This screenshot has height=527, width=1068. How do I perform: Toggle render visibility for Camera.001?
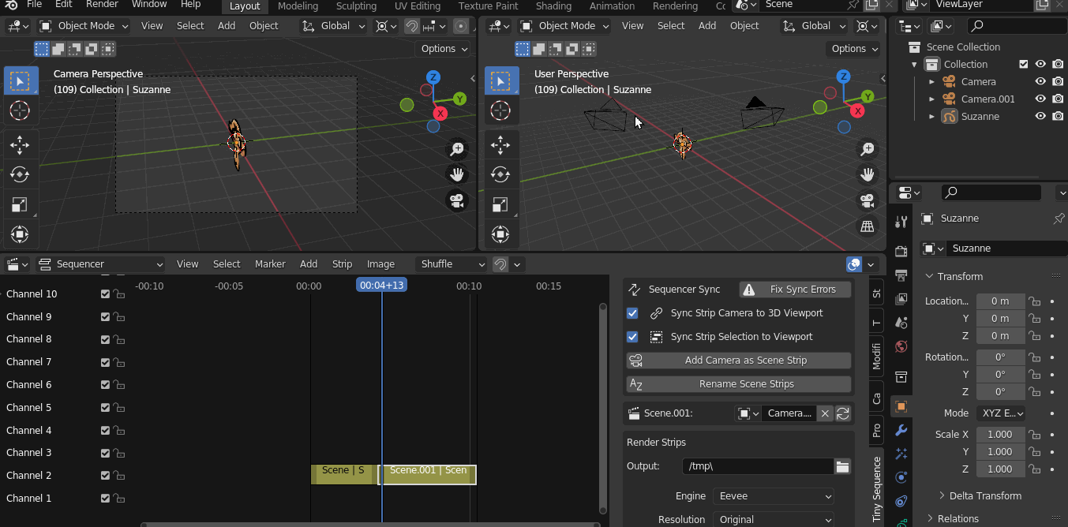[x=1058, y=99]
